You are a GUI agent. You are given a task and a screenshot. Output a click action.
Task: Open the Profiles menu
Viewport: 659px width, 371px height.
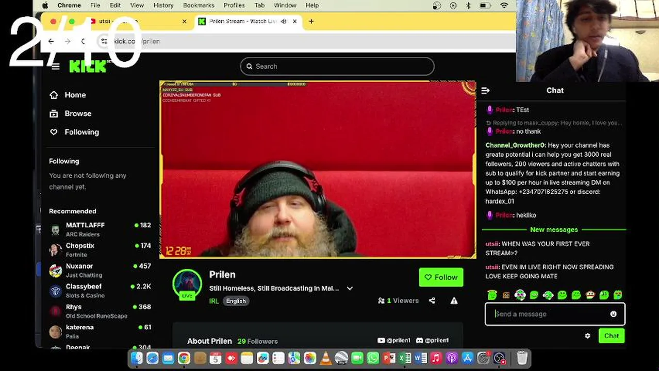[234, 5]
